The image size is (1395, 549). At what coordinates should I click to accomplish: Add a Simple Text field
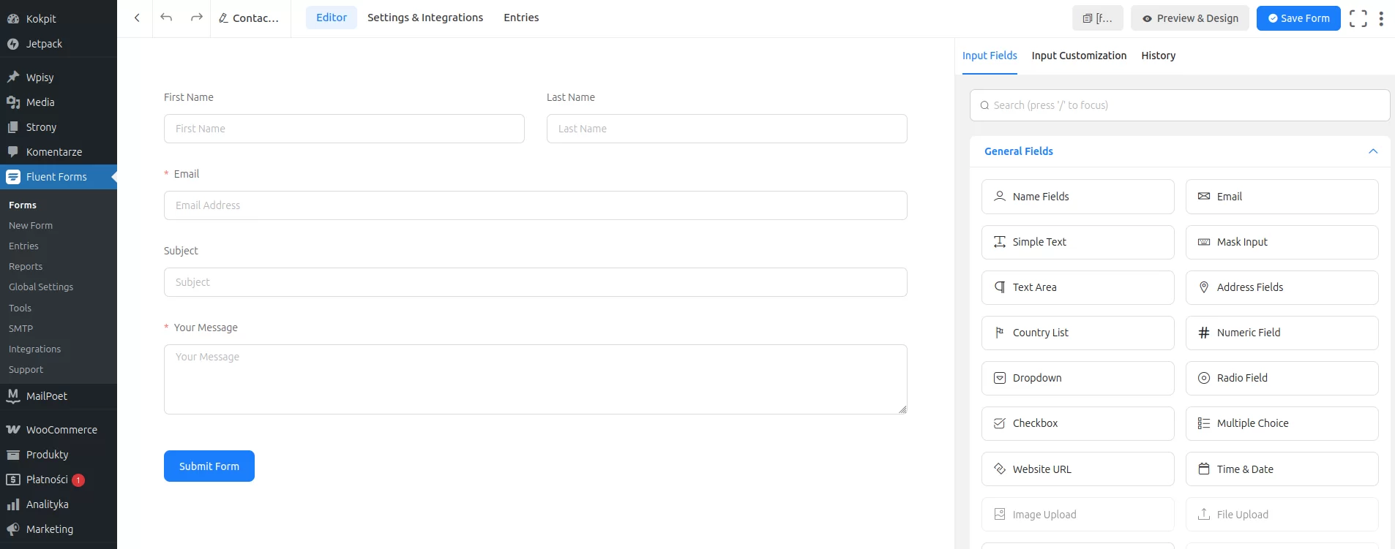1077,242
